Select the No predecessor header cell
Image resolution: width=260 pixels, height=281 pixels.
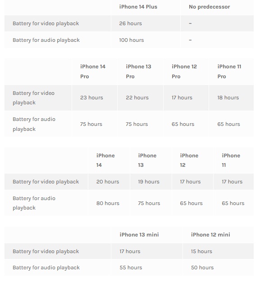(x=210, y=7)
